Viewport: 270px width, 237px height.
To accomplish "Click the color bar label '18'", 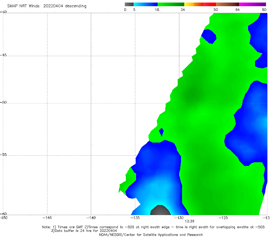I will [x=157, y=9].
